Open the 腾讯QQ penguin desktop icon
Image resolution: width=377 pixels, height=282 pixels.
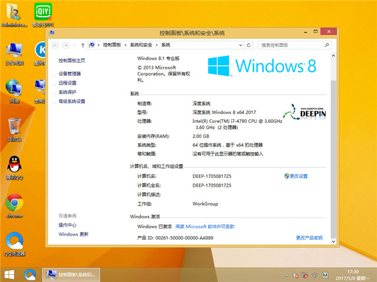pos(14,165)
